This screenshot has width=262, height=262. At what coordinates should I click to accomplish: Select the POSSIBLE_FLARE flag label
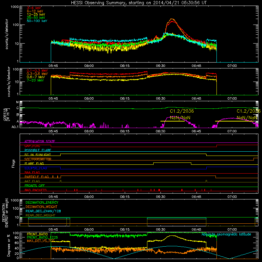pos(38,150)
